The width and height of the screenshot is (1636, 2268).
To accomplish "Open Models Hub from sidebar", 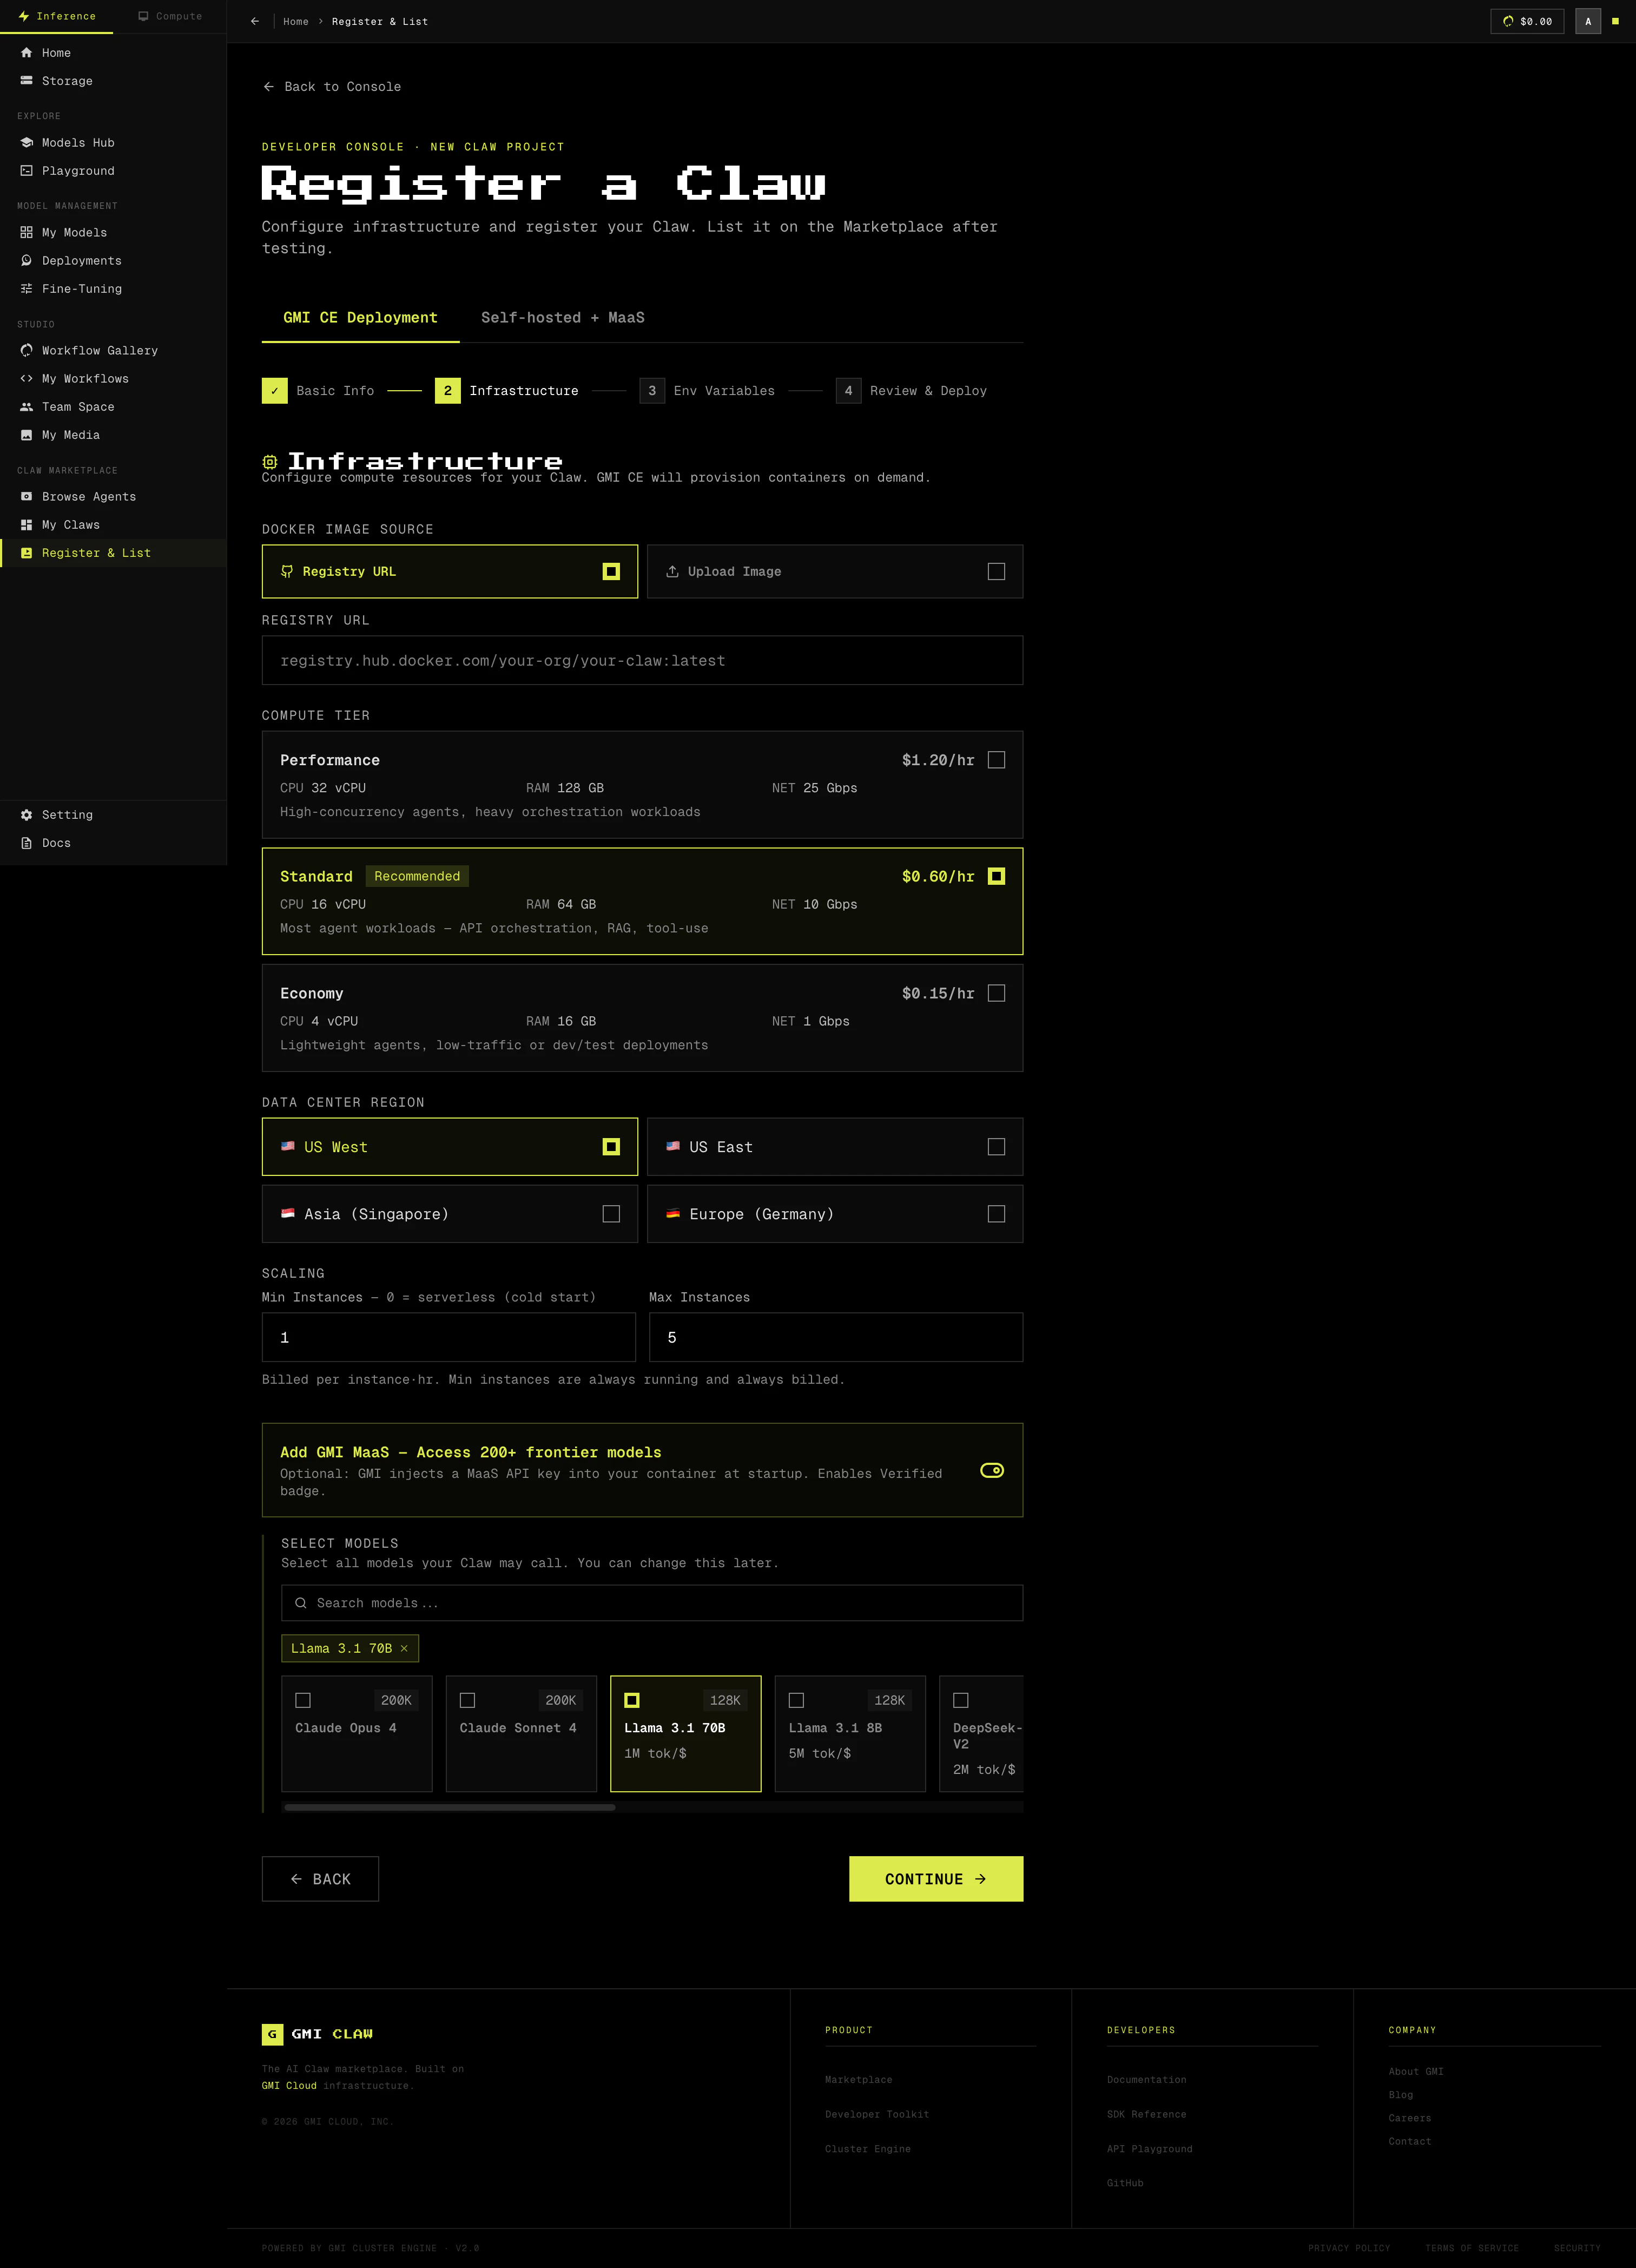I will pyautogui.click(x=77, y=143).
